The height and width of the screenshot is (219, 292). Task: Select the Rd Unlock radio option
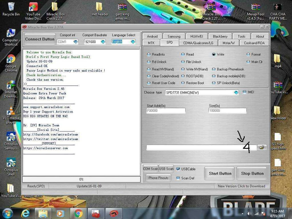(x=149, y=62)
